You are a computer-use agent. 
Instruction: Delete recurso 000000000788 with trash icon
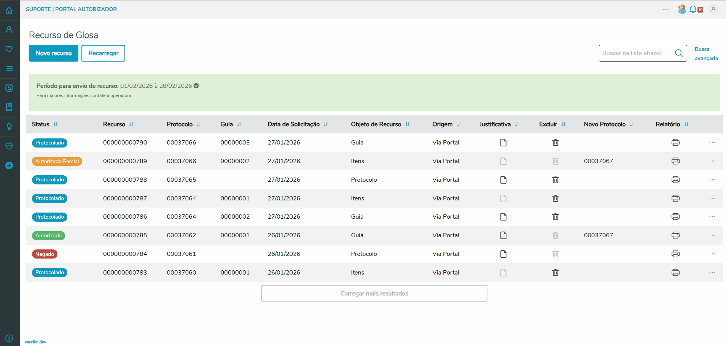point(555,180)
